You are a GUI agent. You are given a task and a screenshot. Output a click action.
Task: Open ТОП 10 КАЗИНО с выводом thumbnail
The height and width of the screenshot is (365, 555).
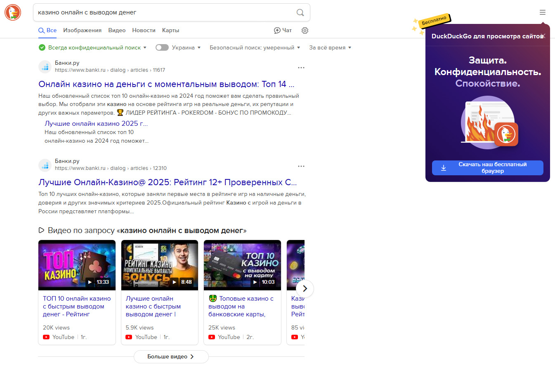point(243,265)
